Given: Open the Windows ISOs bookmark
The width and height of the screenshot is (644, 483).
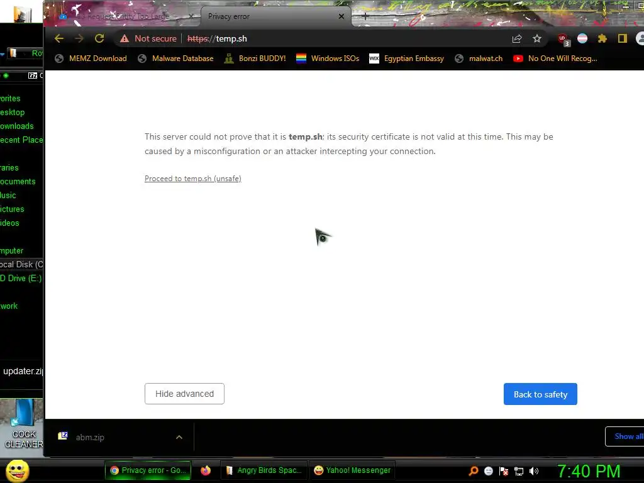Looking at the screenshot, I should [x=328, y=58].
